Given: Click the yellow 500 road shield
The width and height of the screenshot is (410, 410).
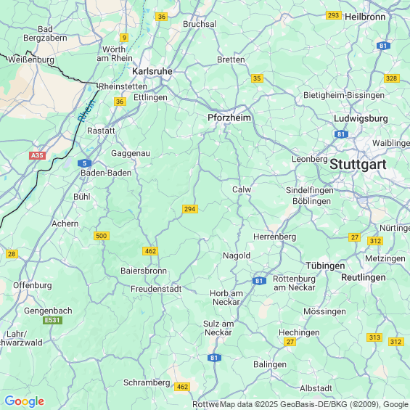Looking at the screenshot, I should pos(102,236).
